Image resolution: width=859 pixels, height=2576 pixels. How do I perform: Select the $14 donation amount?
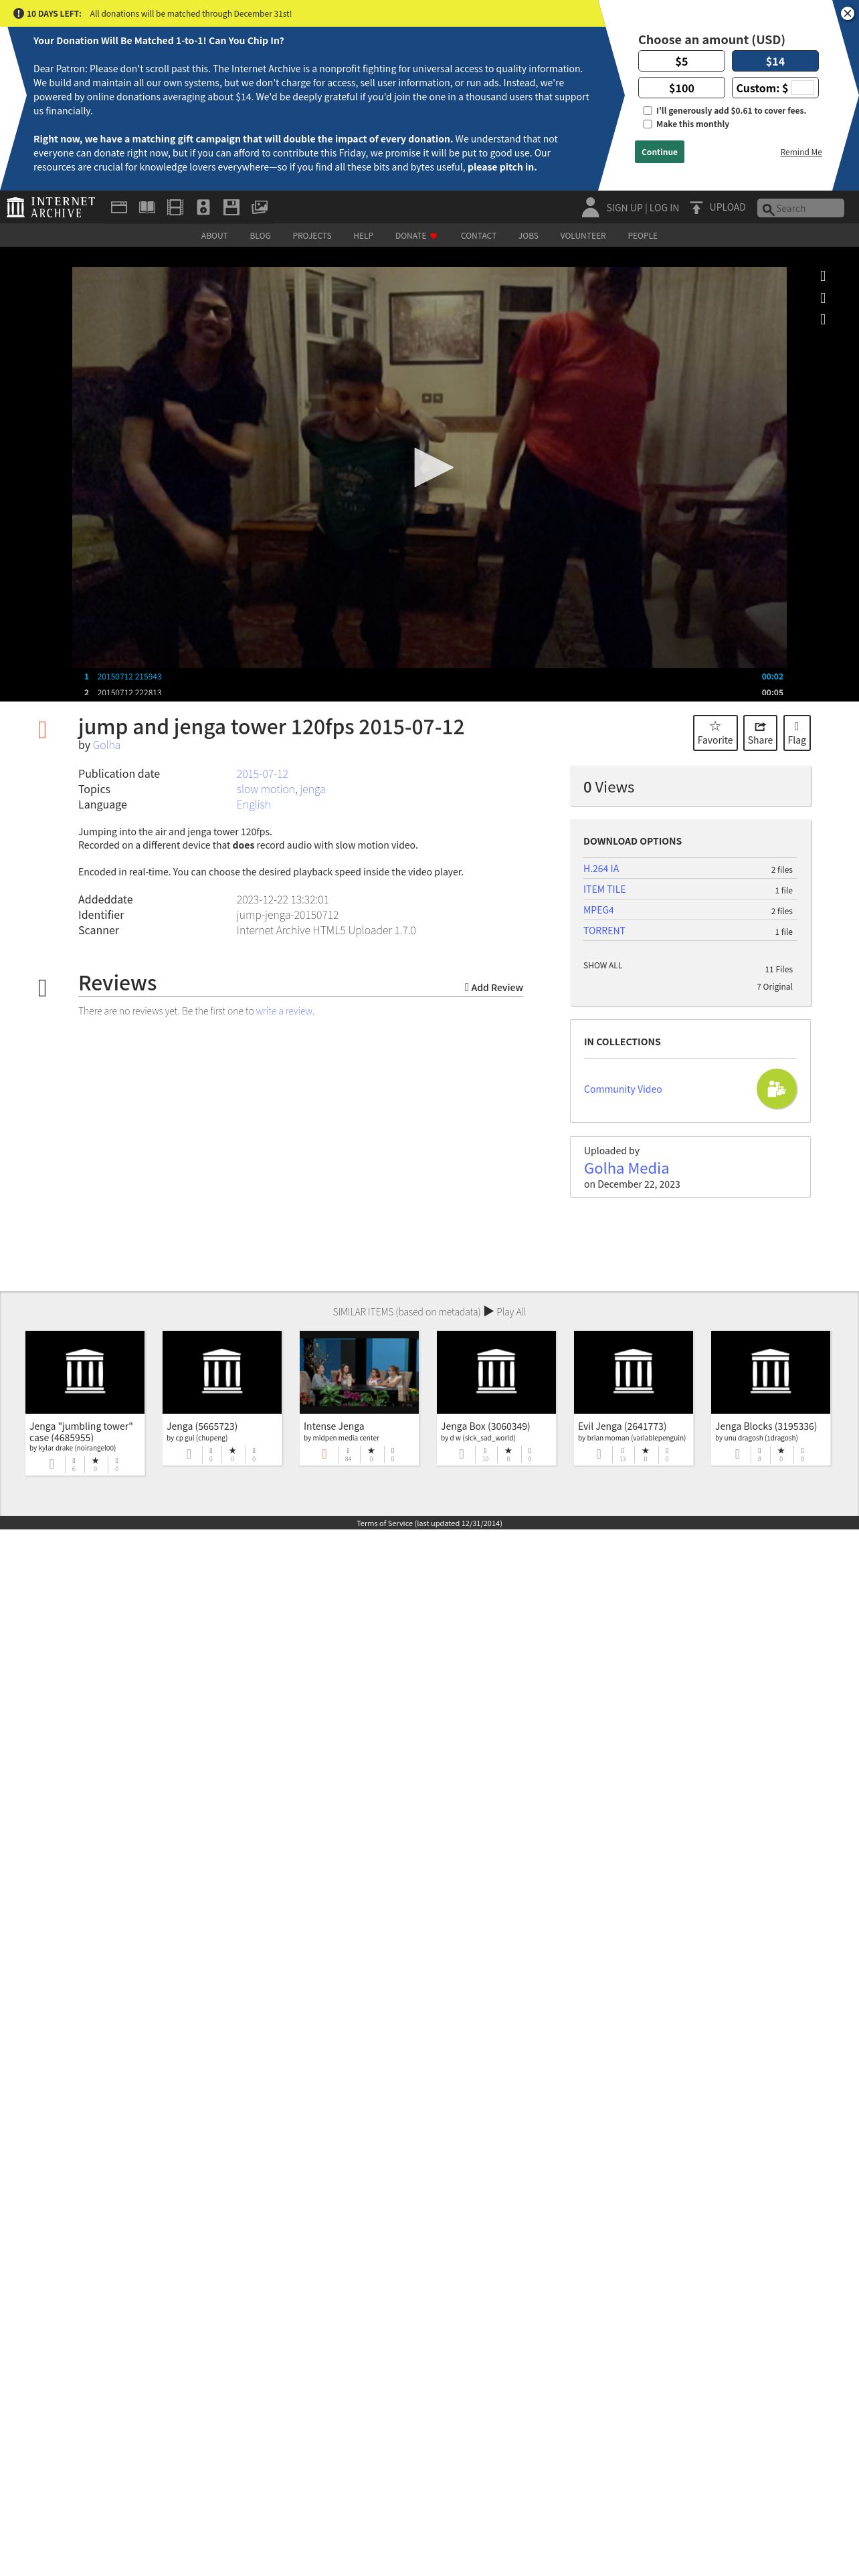coord(775,61)
